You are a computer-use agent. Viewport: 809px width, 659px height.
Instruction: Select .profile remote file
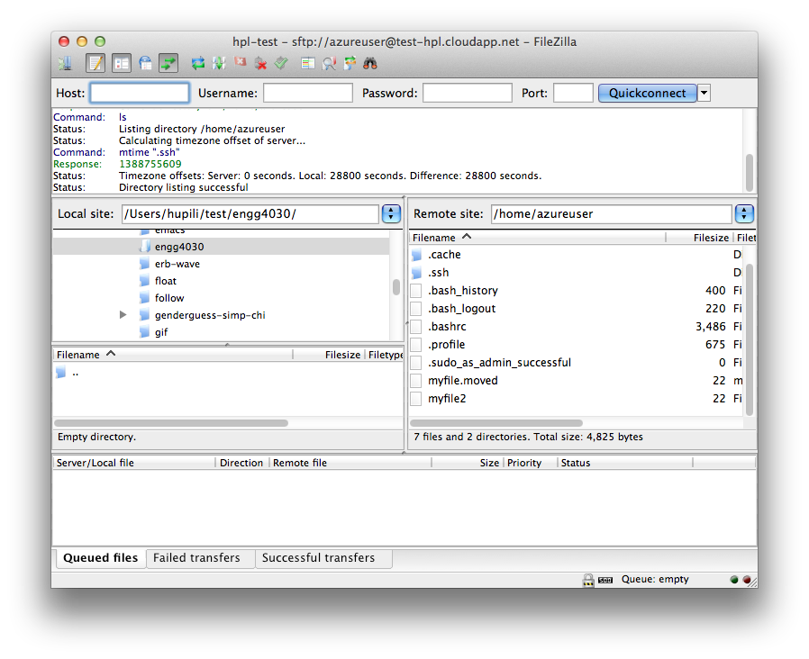tap(576, 345)
